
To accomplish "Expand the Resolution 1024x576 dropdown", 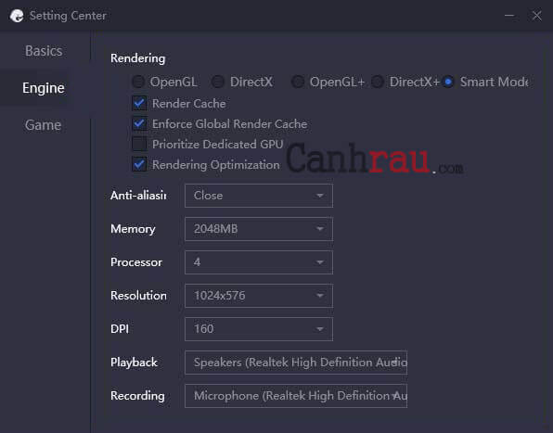I will coord(259,296).
